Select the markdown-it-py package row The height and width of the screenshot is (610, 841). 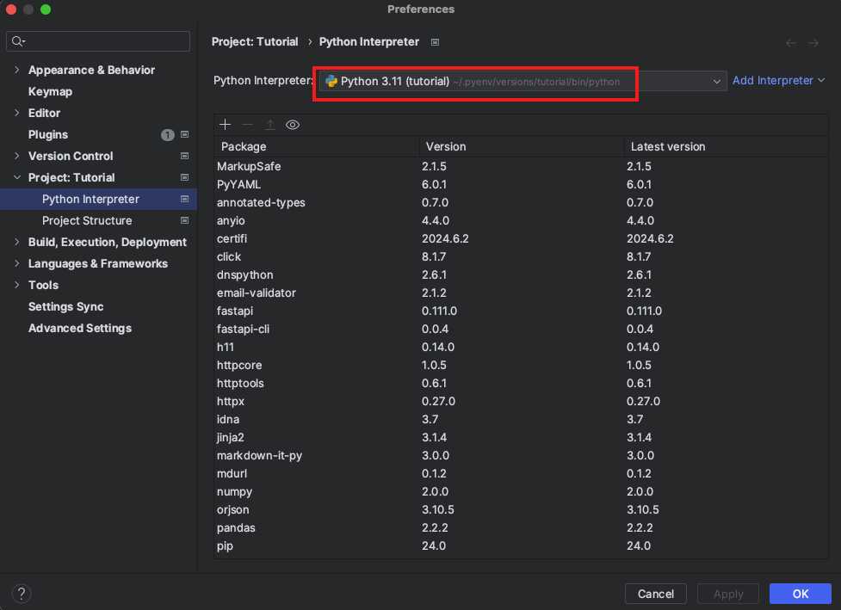coord(522,456)
